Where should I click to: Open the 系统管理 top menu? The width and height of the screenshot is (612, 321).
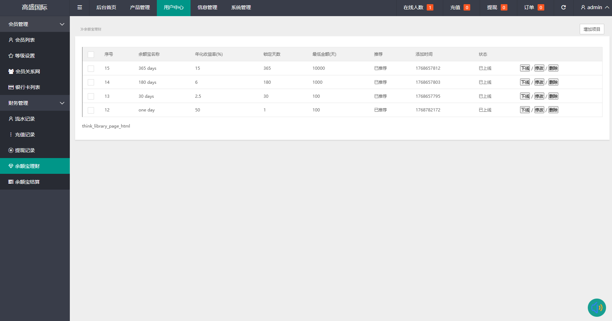(x=241, y=7)
